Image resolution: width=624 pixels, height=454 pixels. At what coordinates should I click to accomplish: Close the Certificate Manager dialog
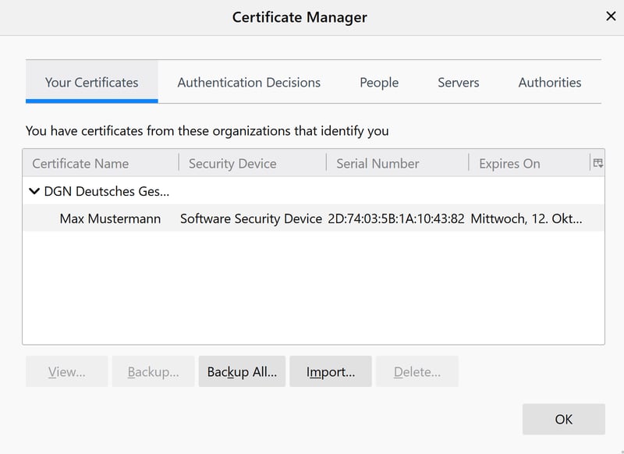611,16
